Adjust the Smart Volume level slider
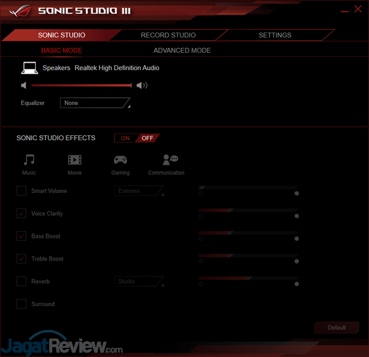The height and width of the screenshot is (357, 369). pos(248,187)
